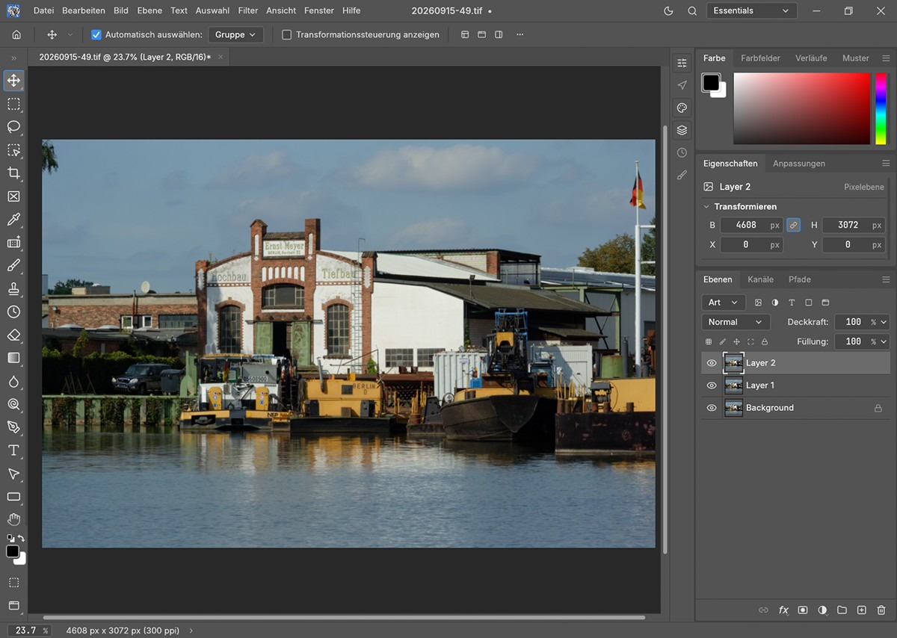Image resolution: width=897 pixels, height=638 pixels.
Task: Open the Gruppe dropdown
Action: coord(235,34)
